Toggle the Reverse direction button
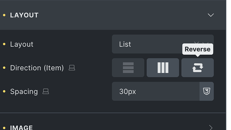231x130 pixels. (x=198, y=68)
